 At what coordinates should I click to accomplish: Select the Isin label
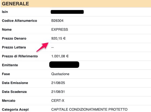pos(5,12)
